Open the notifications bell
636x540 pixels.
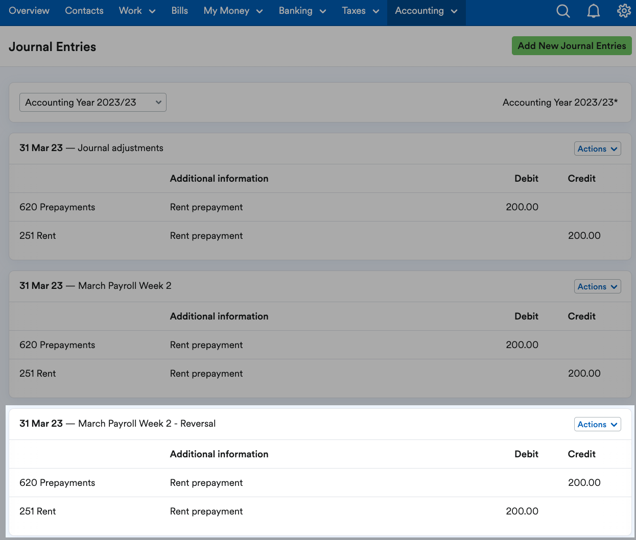[x=593, y=11]
